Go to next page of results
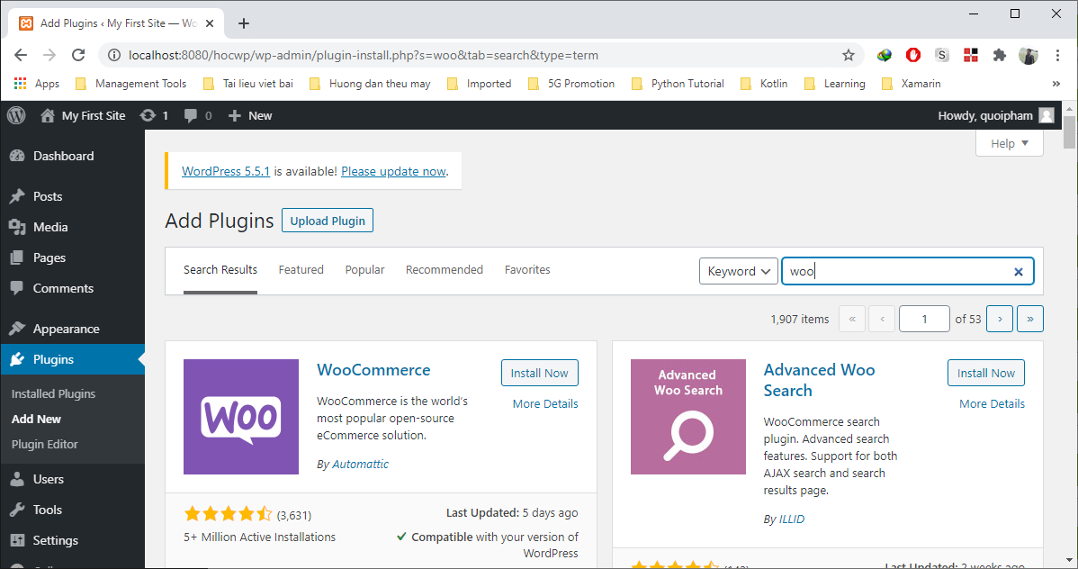 [1000, 319]
